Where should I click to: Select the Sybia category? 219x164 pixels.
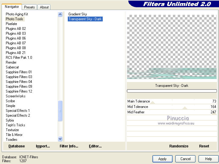[10, 120]
